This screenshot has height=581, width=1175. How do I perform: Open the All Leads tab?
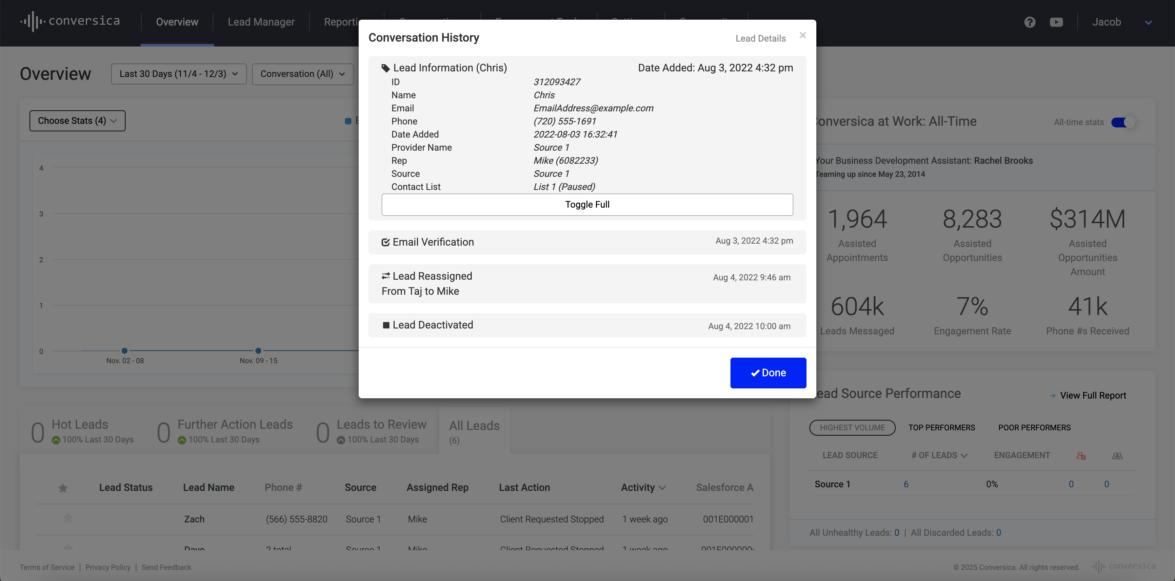tap(474, 431)
